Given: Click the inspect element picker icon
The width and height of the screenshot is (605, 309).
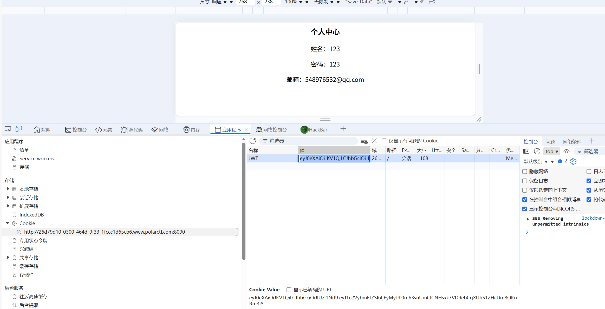Looking at the screenshot, I should click(x=8, y=129).
